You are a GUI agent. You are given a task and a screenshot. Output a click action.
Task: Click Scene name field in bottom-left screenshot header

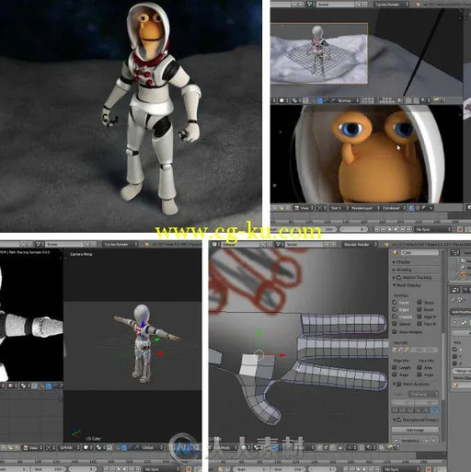(x=64, y=244)
